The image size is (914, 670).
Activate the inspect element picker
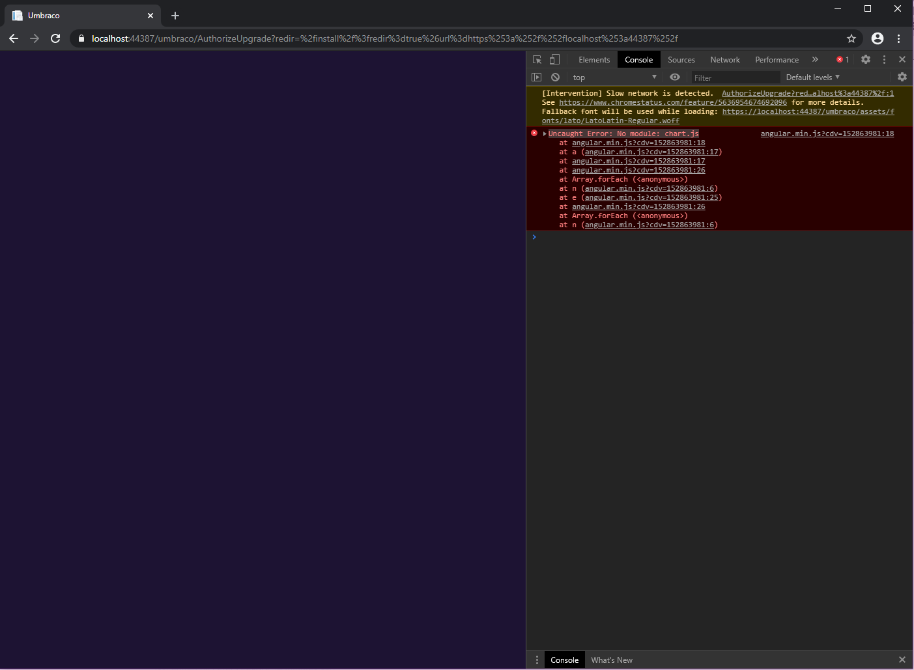[537, 59]
